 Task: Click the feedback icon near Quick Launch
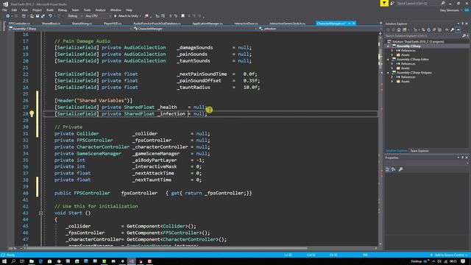click(x=392, y=3)
